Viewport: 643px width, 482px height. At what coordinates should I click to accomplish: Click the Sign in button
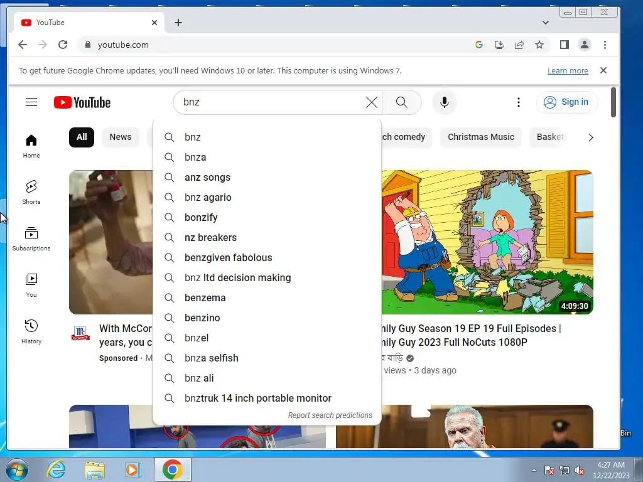coord(567,102)
